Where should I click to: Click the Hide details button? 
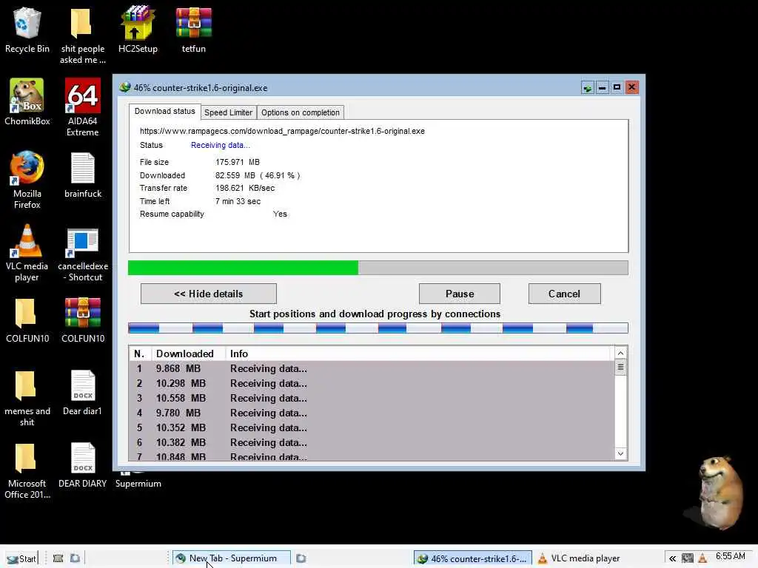point(208,294)
